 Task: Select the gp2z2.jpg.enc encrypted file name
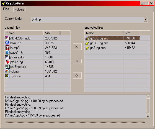pyautogui.click(x=99, y=43)
